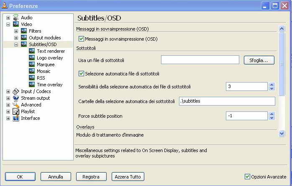Disable Selezione automatica file di sottotitoli
Image resolution: width=292 pixels, height=186 pixels.
(x=82, y=74)
